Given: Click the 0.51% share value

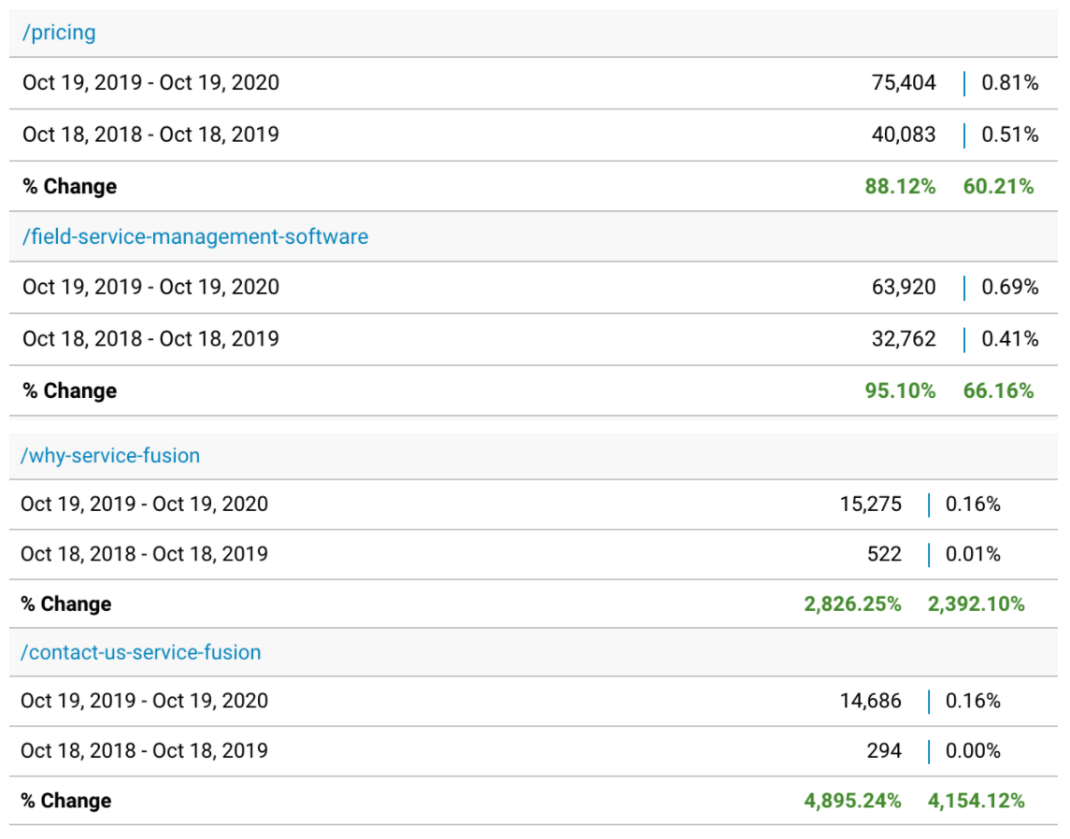Looking at the screenshot, I should (1010, 135).
